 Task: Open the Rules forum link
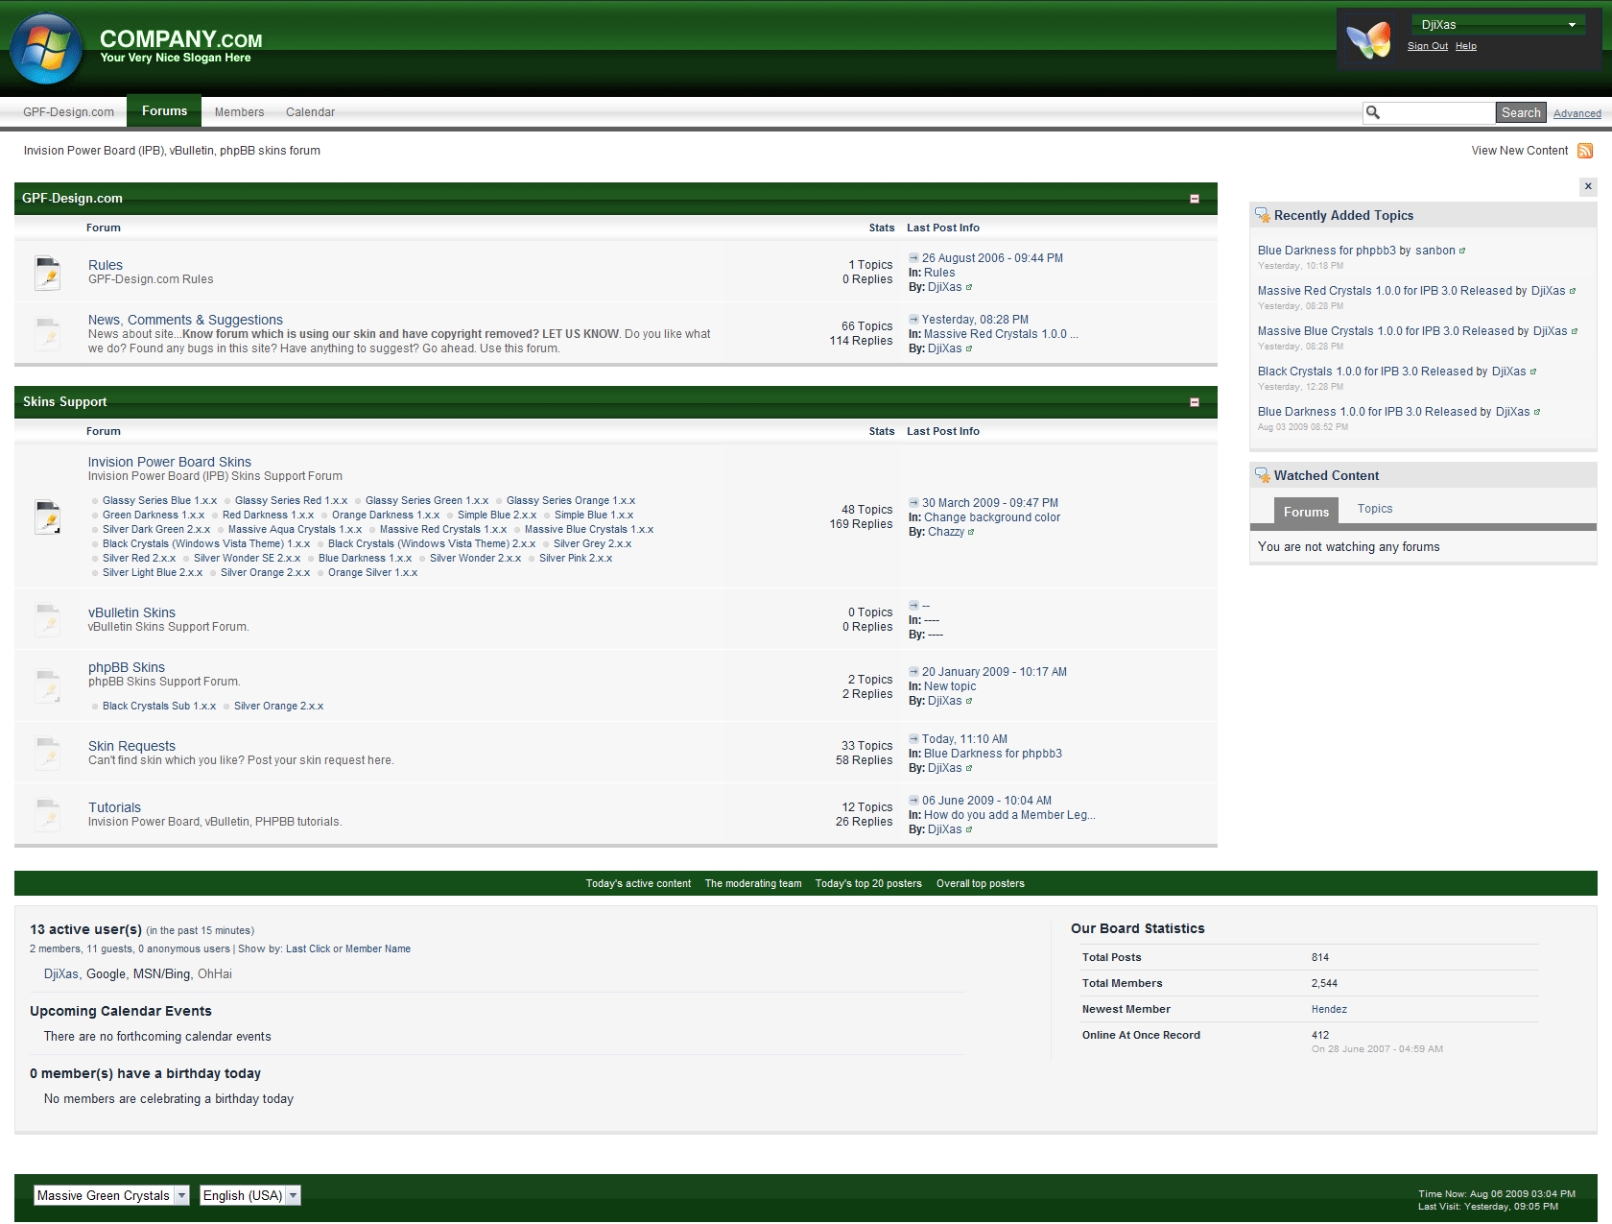[106, 265]
